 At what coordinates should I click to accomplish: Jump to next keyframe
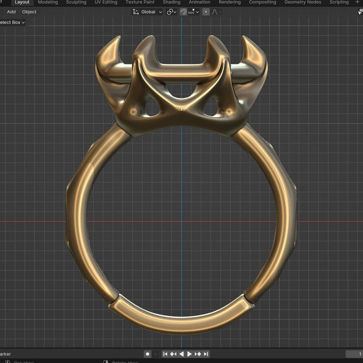pyautogui.click(x=198, y=354)
